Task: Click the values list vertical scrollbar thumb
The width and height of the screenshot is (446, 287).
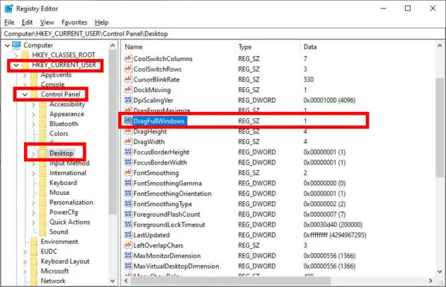Action: tap(440, 127)
